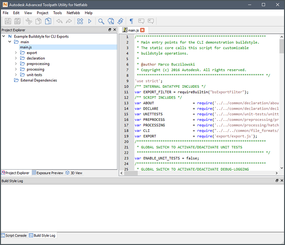Close the Build Style Log panel
The width and height of the screenshot is (285, 245).
282,181
